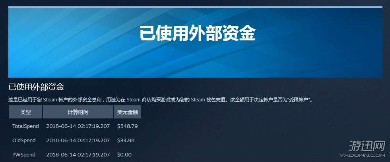The width and height of the screenshot is (390, 162).
Task: Click the YXDOWN.COM watermark text
Action: pyautogui.click(x=363, y=155)
